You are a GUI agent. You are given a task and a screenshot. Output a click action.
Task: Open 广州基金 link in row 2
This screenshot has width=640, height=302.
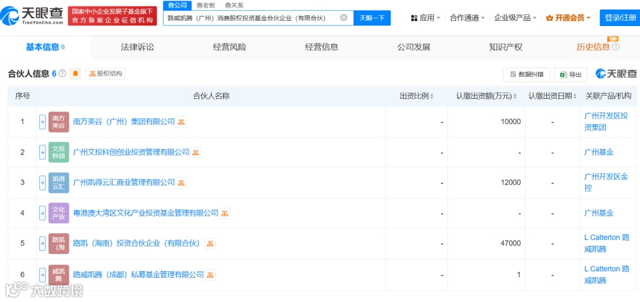pos(599,152)
